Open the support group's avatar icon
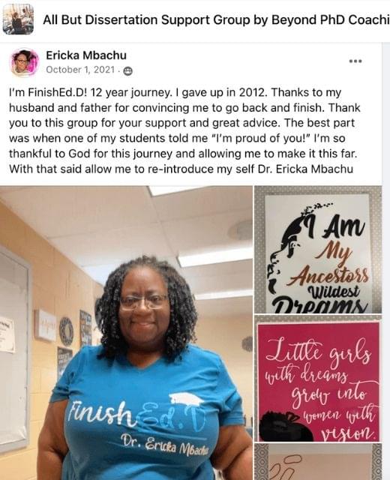Image resolution: width=390 pixels, height=480 pixels. pyautogui.click(x=18, y=19)
